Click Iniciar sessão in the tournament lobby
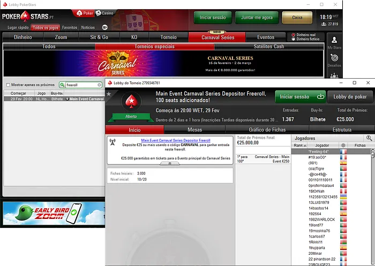The image size is (375, 266). coord(301,96)
